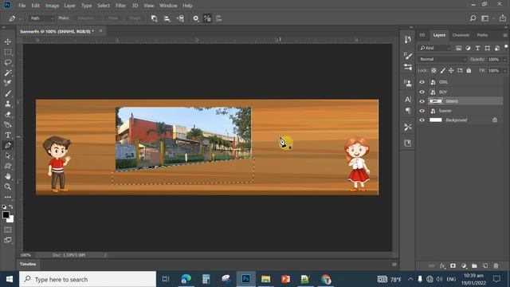Screen dimensions: 510x287
Task: Toggle Quick Mask mode
Action: (8, 230)
